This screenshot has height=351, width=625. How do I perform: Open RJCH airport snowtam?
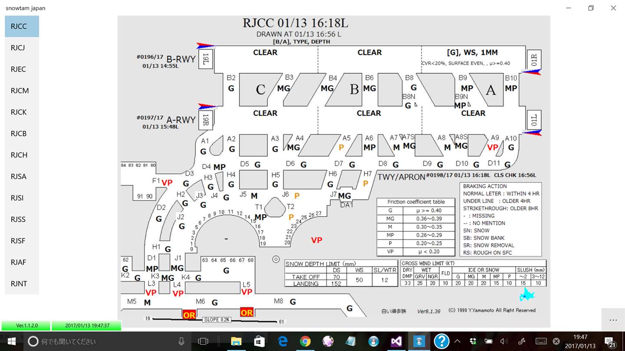click(22, 155)
